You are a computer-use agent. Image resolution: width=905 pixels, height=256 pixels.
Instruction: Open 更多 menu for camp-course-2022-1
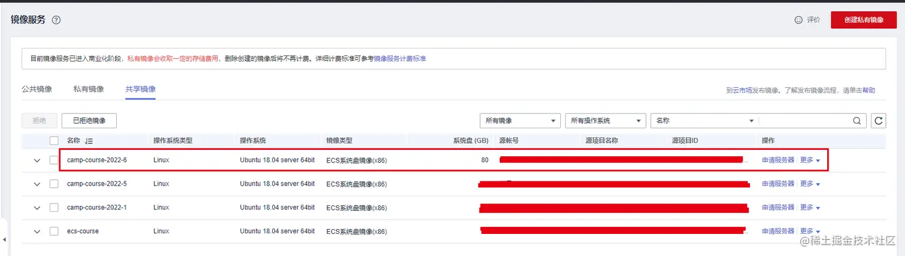(810, 207)
